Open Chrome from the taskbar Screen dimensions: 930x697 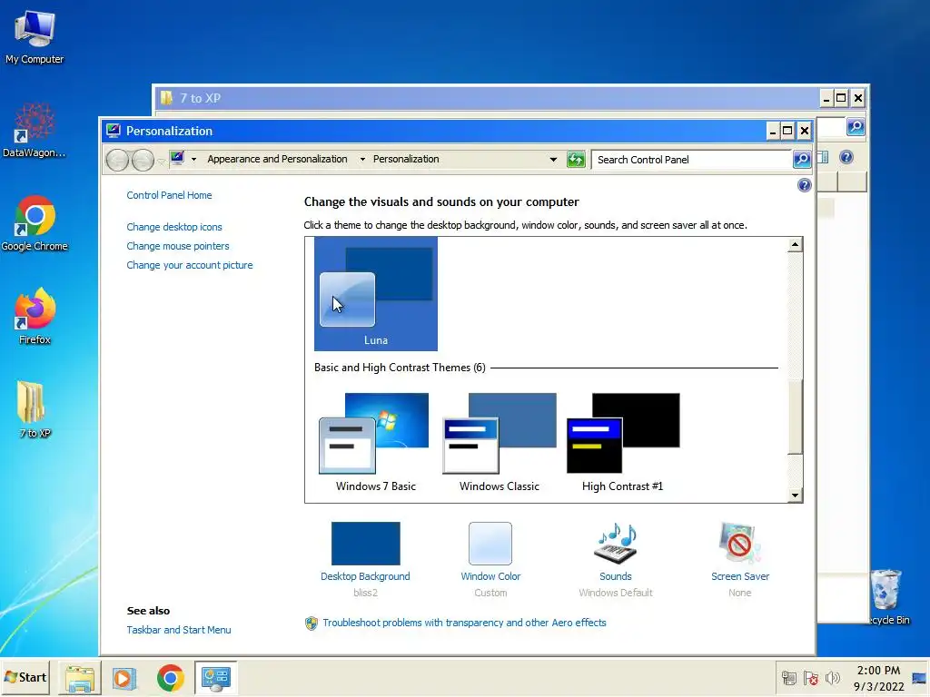[x=170, y=678]
